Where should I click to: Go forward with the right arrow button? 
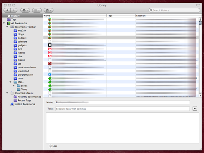click(x=13, y=10)
